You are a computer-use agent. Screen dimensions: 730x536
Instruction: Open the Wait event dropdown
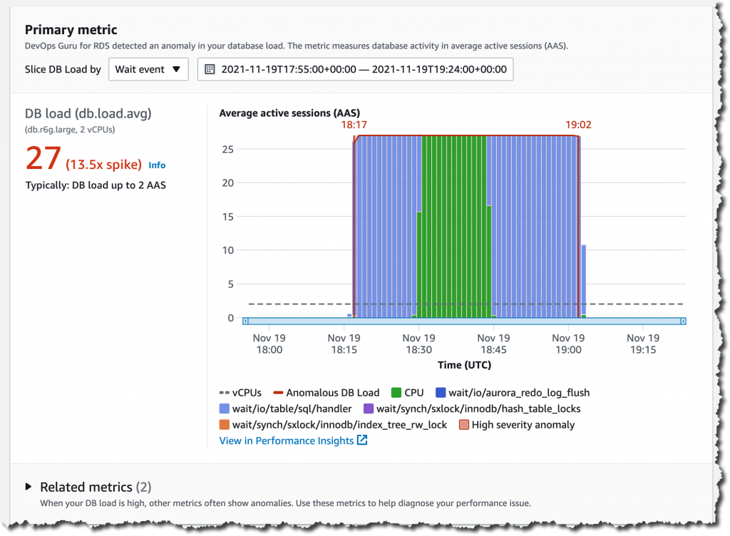(148, 68)
